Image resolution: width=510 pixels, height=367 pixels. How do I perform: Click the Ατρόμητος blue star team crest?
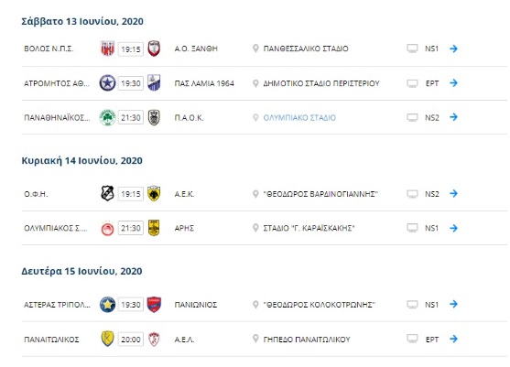click(107, 83)
